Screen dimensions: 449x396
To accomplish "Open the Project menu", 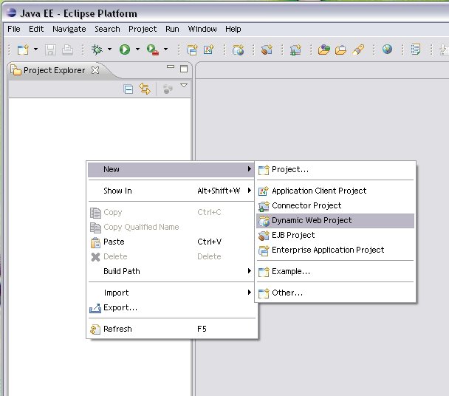I will point(143,29).
